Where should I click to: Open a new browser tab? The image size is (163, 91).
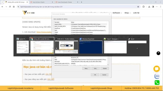click(x=81, y=2)
